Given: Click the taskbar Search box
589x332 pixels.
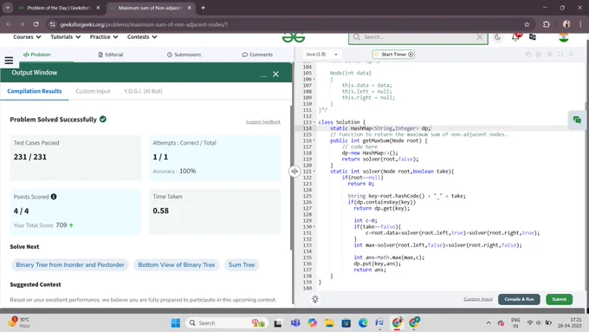Looking at the screenshot, I should [227, 323].
